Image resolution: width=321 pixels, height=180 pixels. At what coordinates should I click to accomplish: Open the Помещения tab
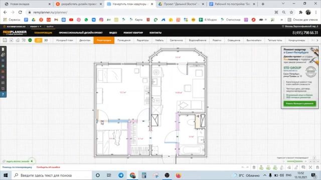point(124,40)
